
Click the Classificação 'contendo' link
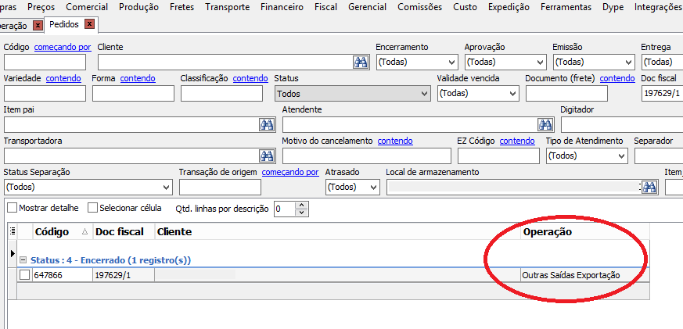click(x=250, y=78)
